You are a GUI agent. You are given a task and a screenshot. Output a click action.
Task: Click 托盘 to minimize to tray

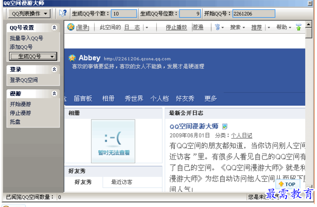pos(15,122)
